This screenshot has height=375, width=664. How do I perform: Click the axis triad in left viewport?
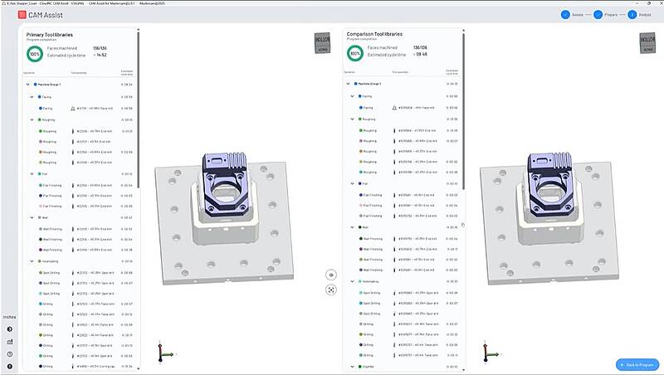pos(164,351)
